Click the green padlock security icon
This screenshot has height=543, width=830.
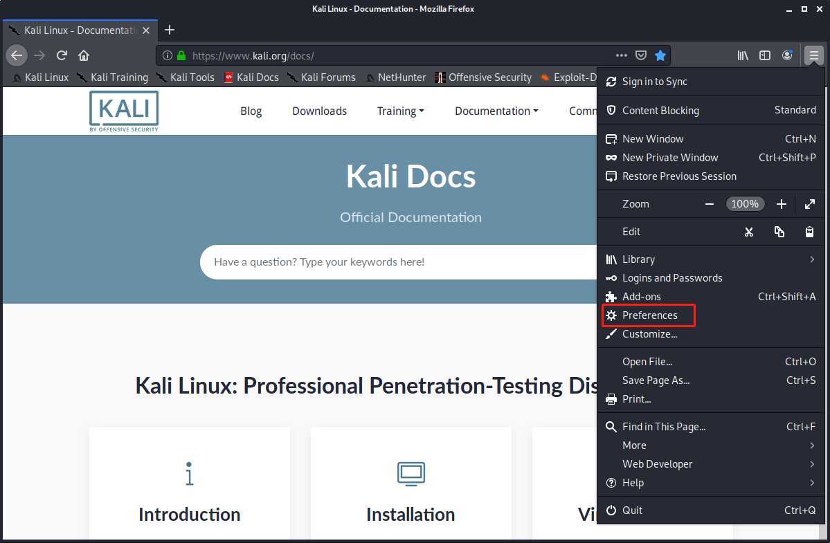coord(181,55)
